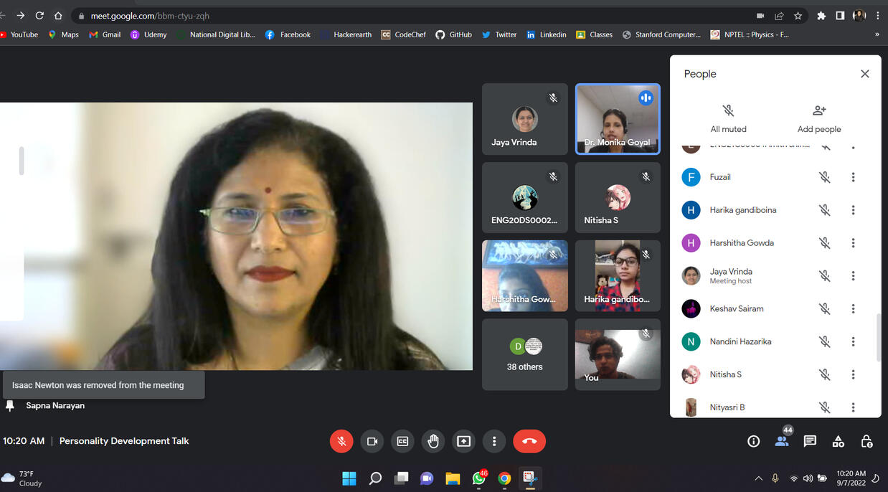Click the People panel scrollbar
Screen dimensions: 888x492
pos(878,337)
